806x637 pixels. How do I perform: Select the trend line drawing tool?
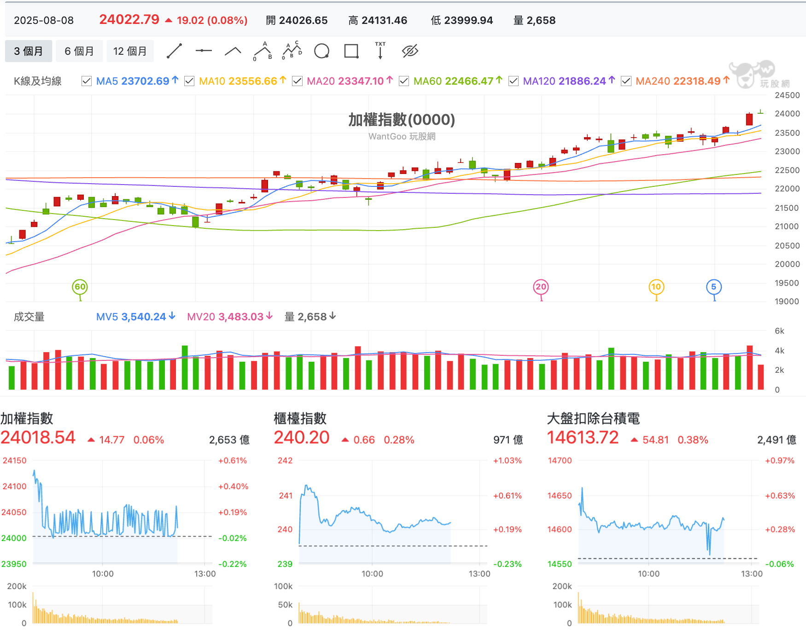[x=174, y=51]
